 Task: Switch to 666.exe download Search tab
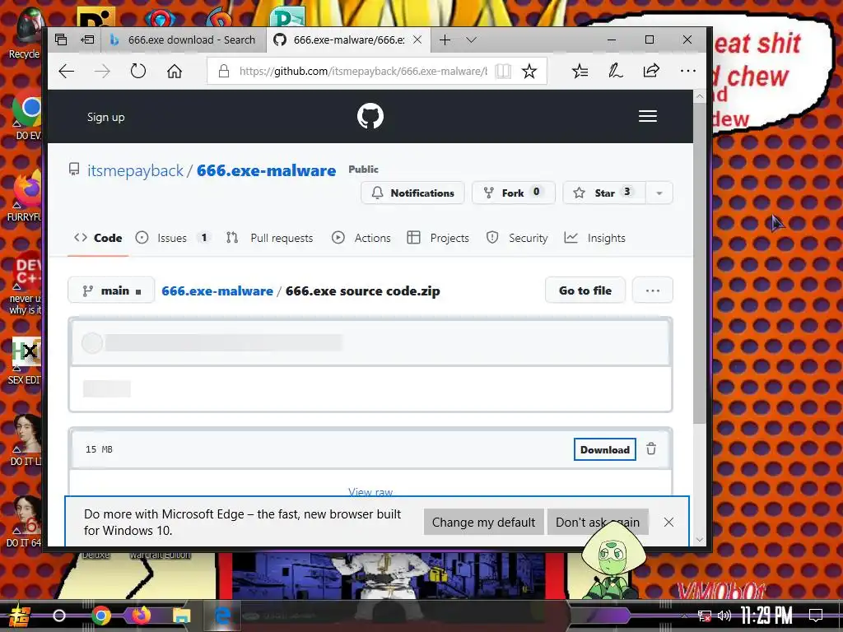click(x=182, y=39)
